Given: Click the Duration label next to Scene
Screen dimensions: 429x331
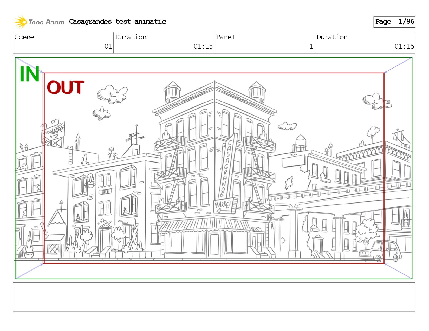Looking at the screenshot, I should 131,37.
